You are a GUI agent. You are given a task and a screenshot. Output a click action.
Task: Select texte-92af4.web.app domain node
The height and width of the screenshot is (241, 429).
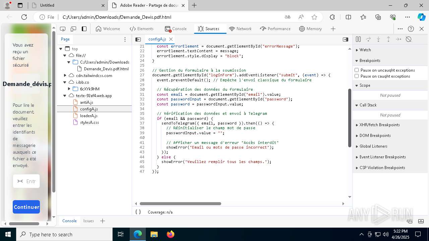94,96
